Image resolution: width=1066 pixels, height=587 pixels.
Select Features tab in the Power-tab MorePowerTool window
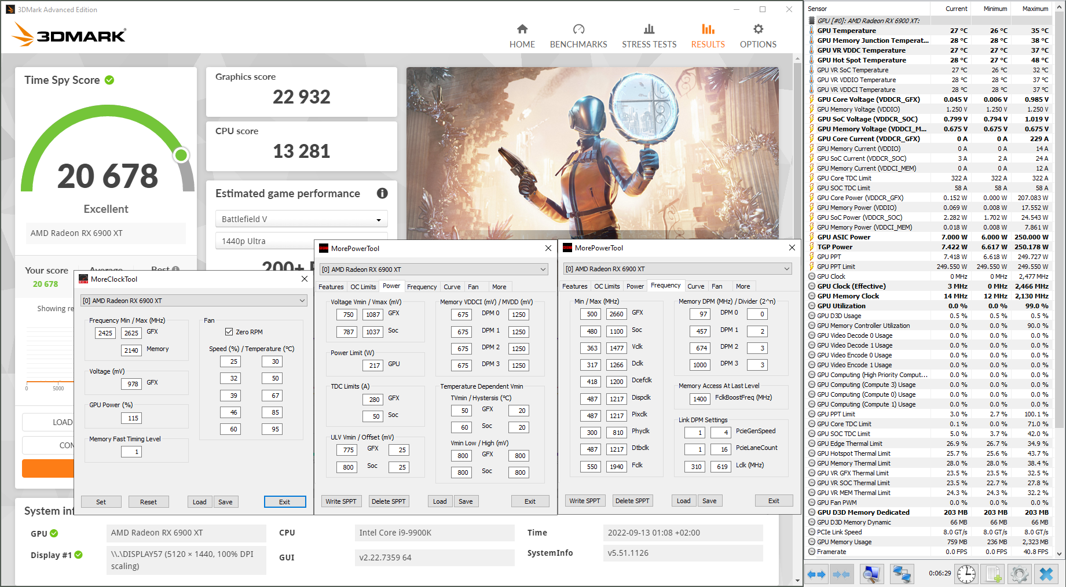331,287
